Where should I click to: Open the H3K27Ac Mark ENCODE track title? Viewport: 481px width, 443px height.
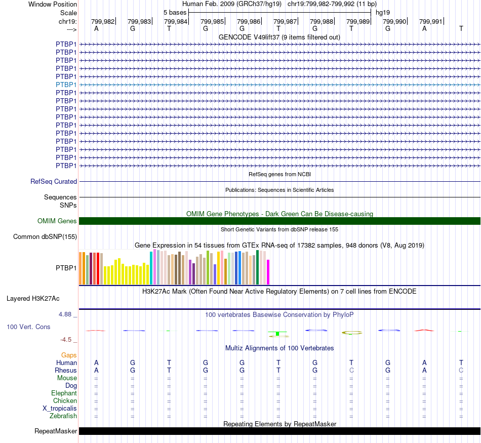tap(279, 292)
